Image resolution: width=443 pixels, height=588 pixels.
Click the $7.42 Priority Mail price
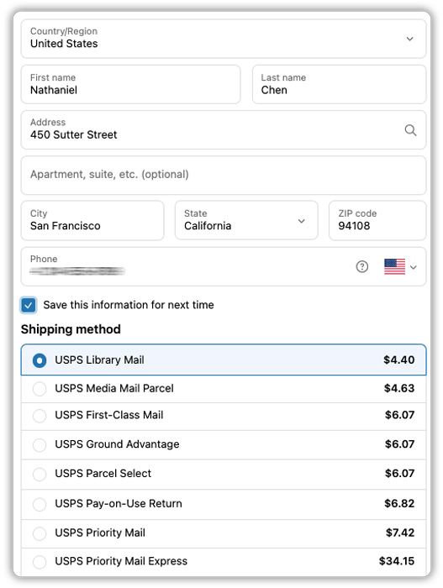400,533
